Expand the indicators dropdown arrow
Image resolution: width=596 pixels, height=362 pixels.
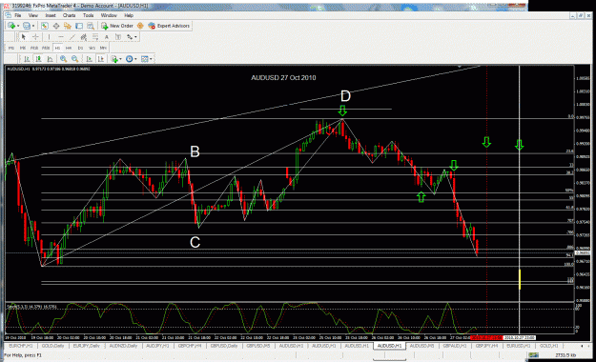click(x=120, y=59)
